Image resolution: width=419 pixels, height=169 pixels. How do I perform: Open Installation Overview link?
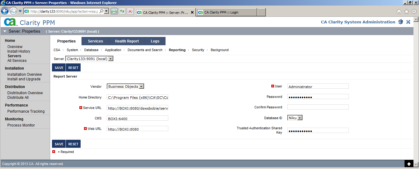pyautogui.click(x=25, y=74)
